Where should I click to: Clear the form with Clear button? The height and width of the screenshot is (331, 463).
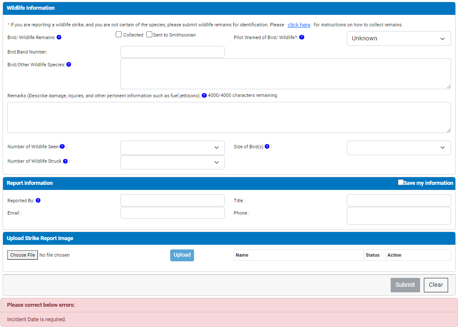436,285
